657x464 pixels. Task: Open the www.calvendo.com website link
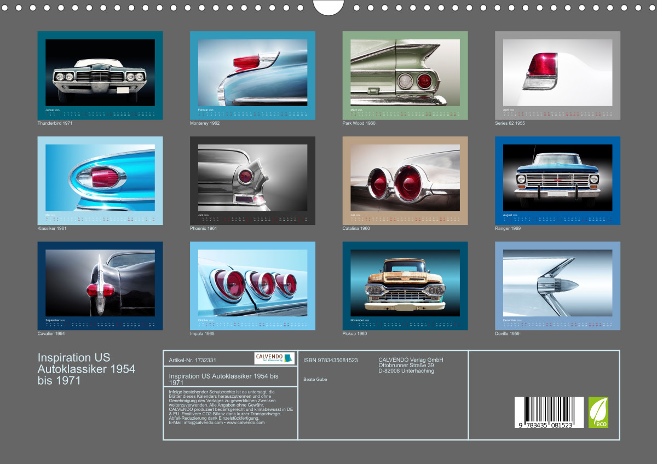[246, 422]
